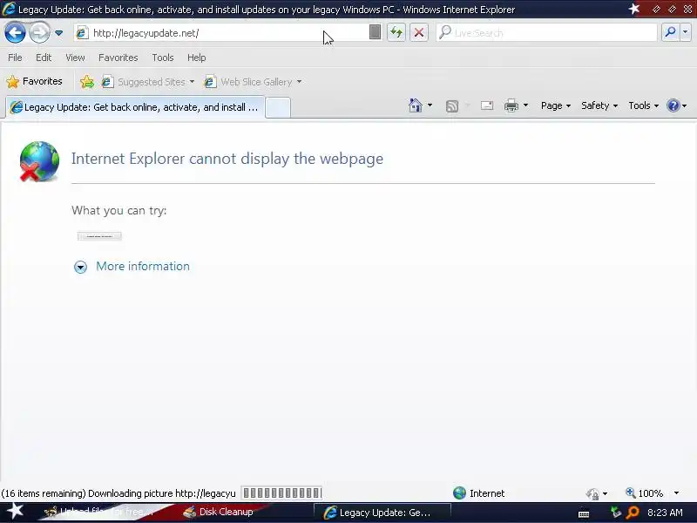Open the View menu

[x=75, y=58]
